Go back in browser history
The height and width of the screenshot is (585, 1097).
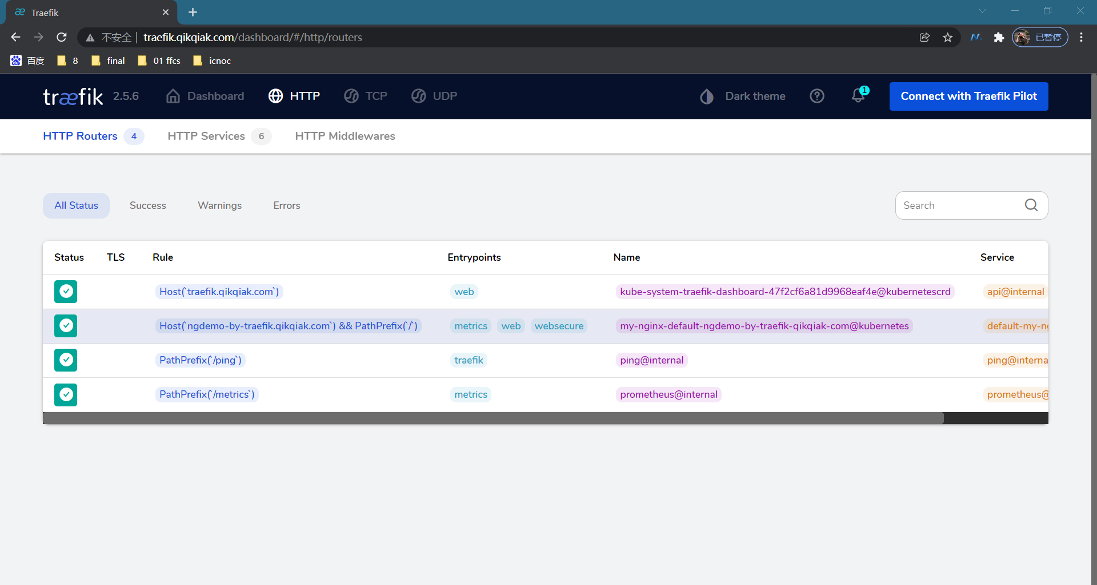tap(15, 37)
